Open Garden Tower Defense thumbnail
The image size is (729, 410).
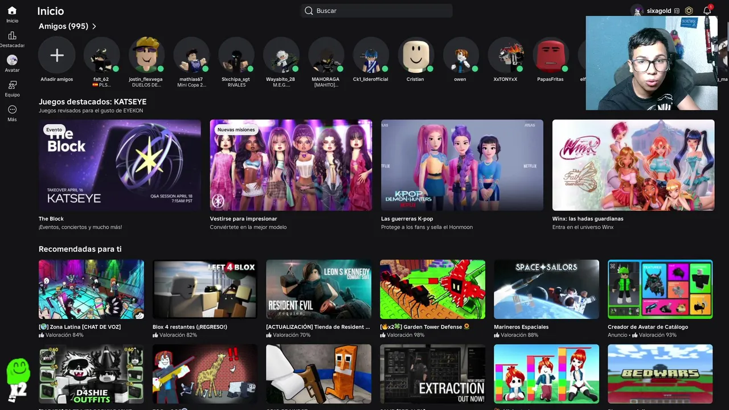[433, 289]
